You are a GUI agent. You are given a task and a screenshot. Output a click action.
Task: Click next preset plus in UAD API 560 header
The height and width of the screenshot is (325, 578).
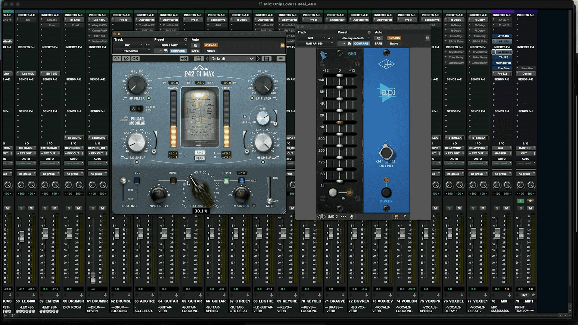click(344, 44)
